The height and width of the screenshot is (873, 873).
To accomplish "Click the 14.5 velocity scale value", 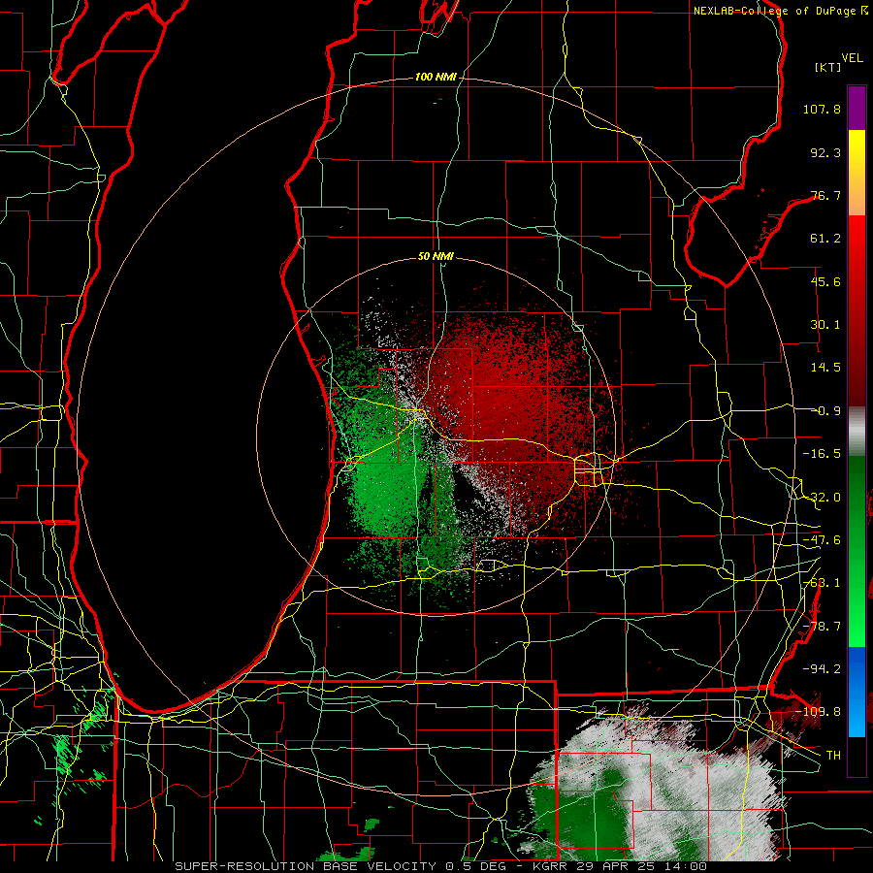I will (825, 368).
